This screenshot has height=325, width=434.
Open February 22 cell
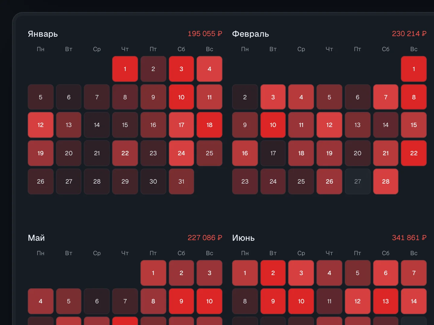tap(414, 153)
